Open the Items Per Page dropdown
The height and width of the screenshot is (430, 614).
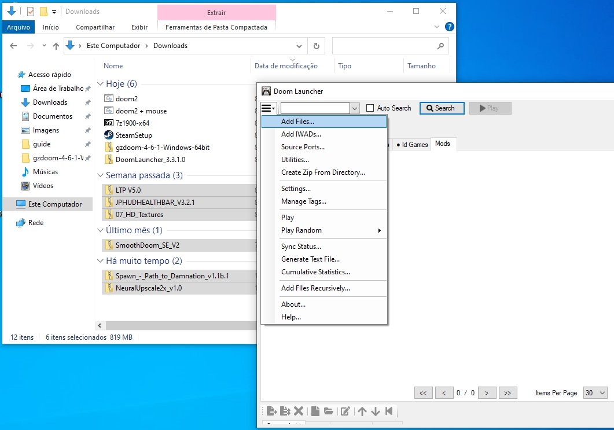[x=602, y=393]
